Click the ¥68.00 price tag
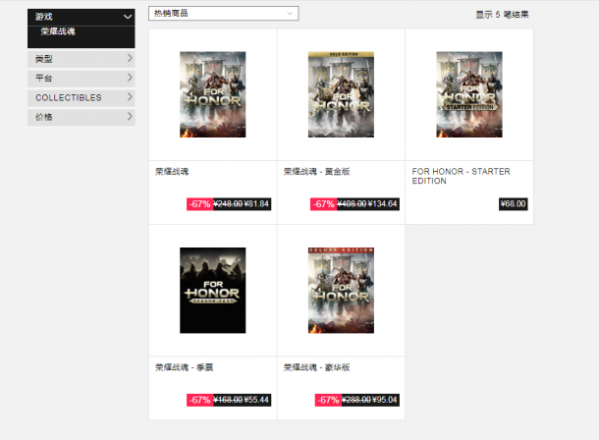This screenshot has width=599, height=440. tap(513, 204)
